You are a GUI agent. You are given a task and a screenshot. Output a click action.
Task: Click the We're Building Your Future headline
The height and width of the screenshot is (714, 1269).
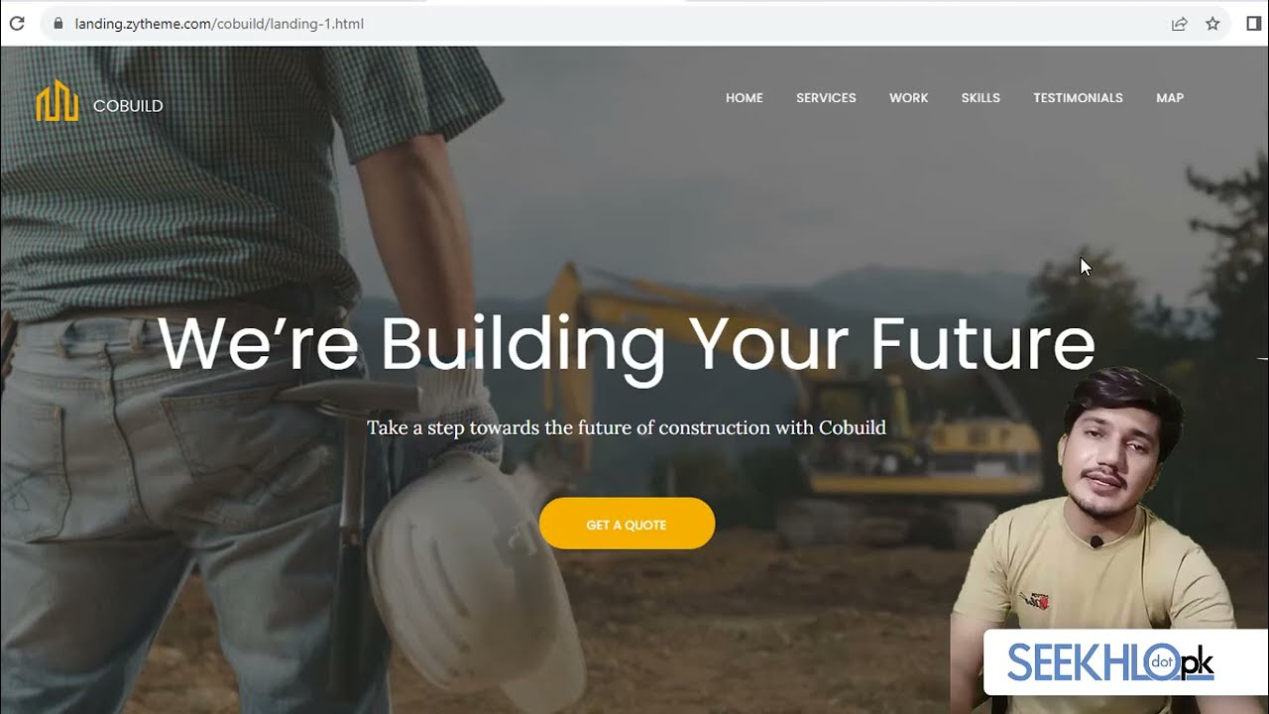(627, 344)
